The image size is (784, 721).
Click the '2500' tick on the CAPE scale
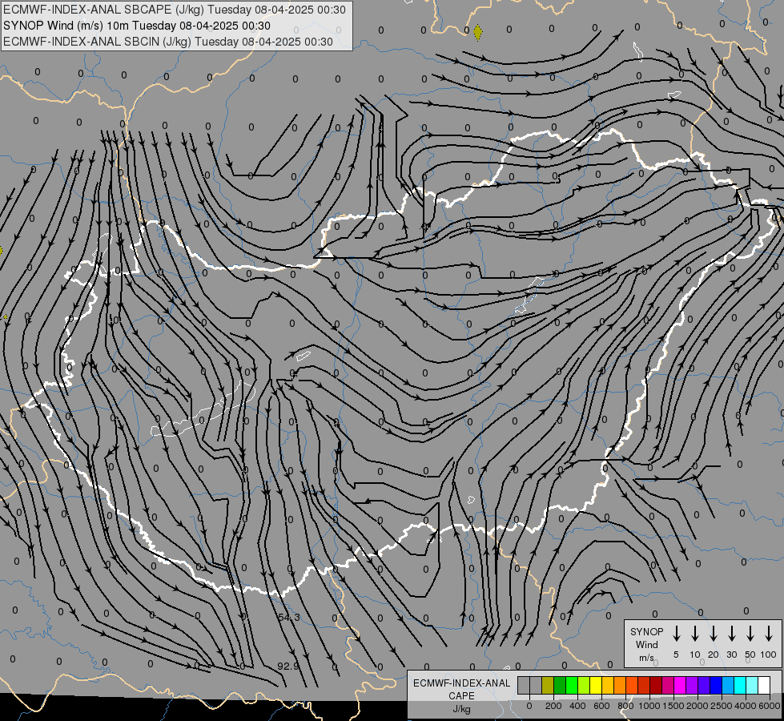[x=721, y=706]
